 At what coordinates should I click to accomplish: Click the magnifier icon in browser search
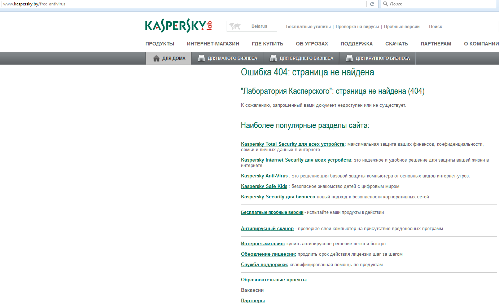click(385, 4)
